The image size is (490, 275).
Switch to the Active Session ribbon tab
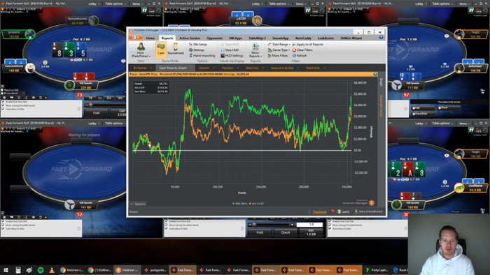190,38
